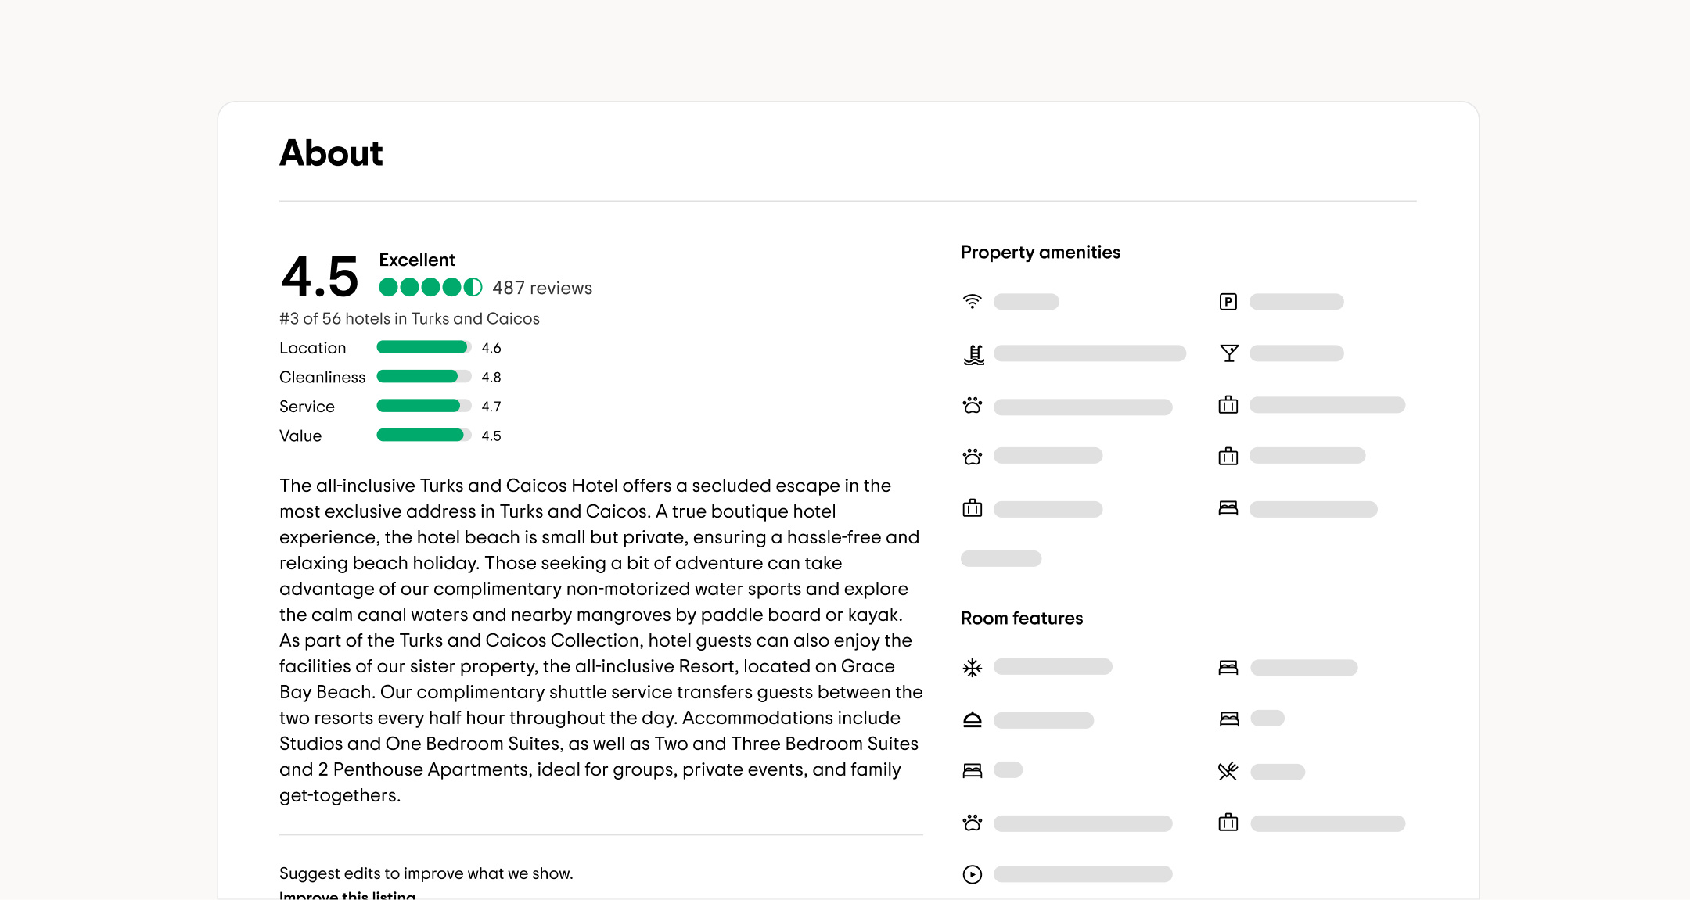The height and width of the screenshot is (900, 1690).
Task: Select the snowflake air-conditioning icon
Action: pyautogui.click(x=972, y=666)
